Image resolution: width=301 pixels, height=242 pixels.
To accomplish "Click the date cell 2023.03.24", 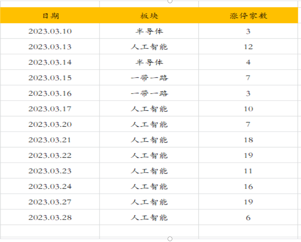I will coord(50,186).
